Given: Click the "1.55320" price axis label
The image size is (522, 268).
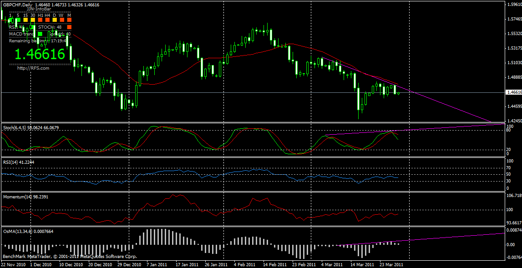Looking at the screenshot, I should click(514, 34).
